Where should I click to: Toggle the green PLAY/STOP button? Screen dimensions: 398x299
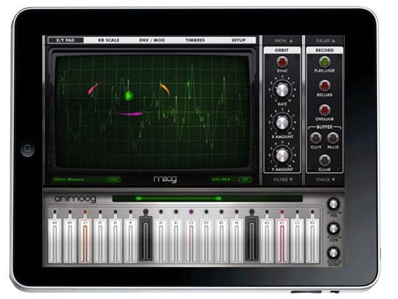(x=325, y=62)
